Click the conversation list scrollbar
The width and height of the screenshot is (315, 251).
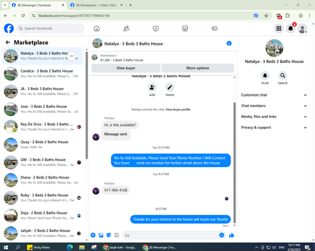[87, 105]
